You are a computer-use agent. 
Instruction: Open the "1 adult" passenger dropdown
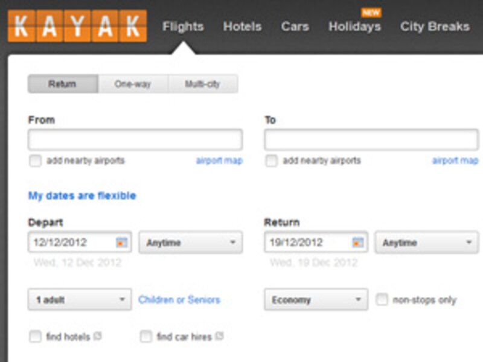tap(79, 299)
